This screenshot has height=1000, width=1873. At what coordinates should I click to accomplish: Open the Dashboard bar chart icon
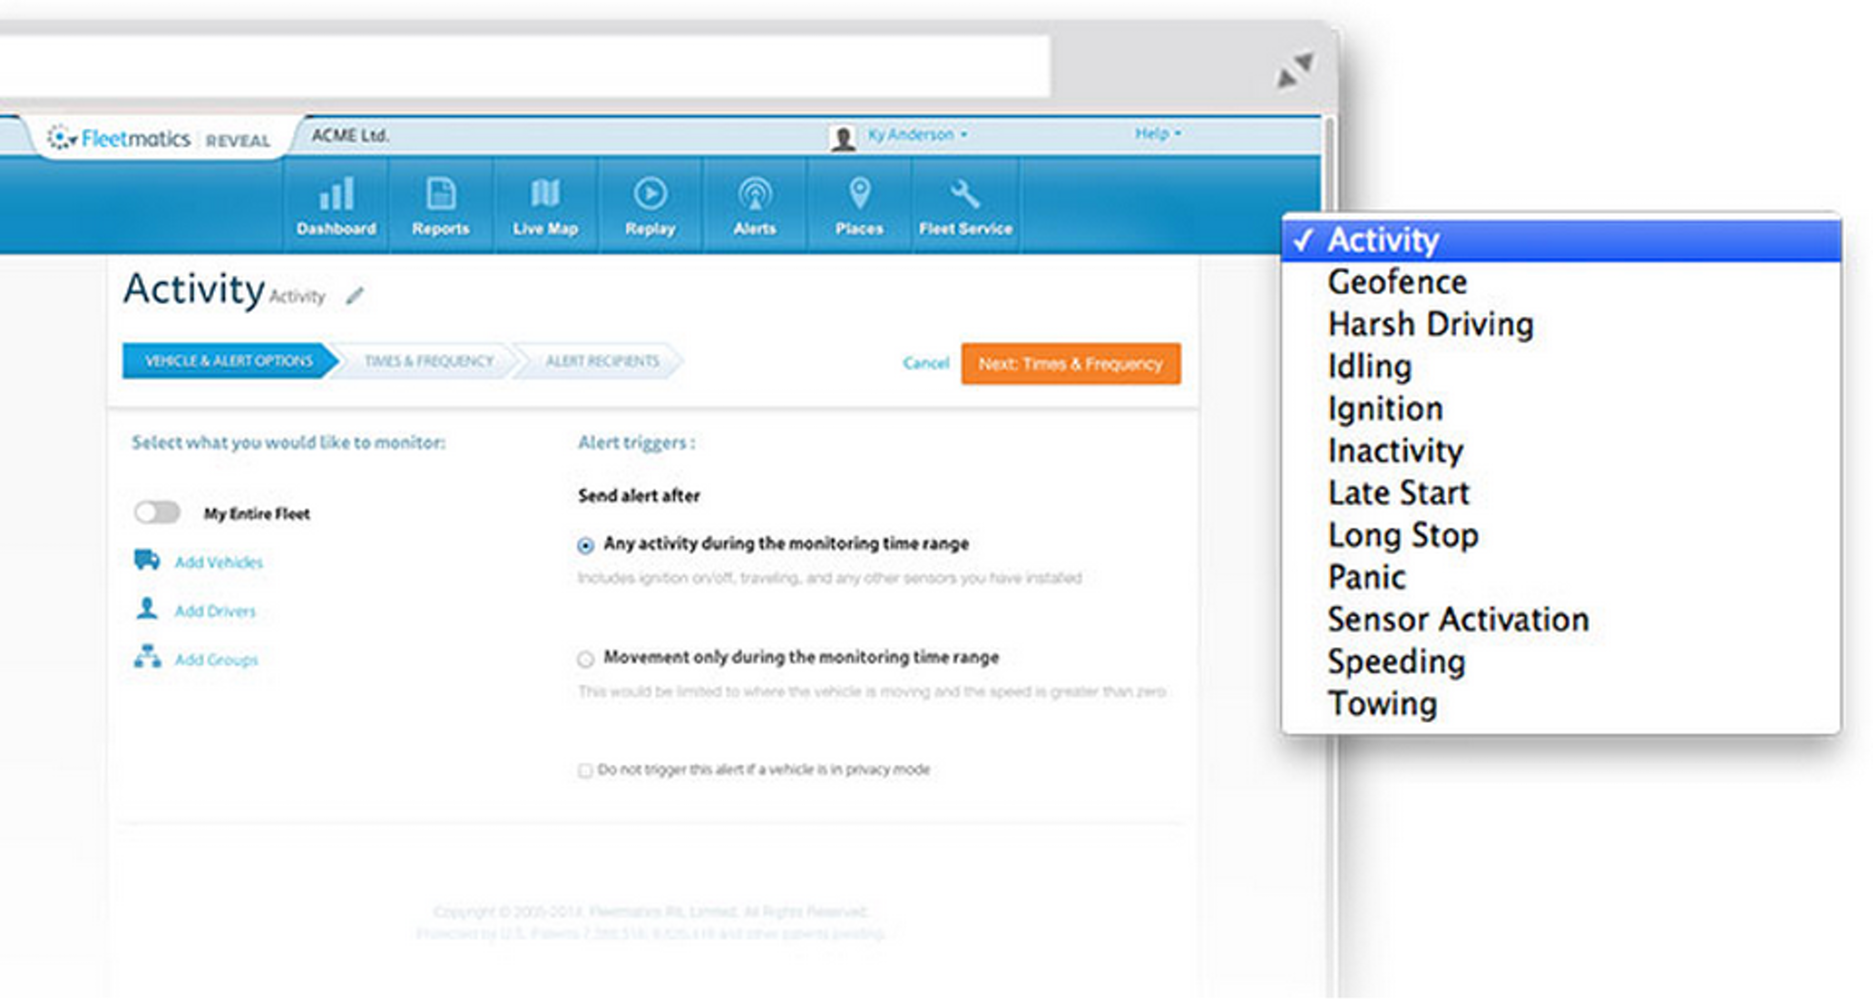[x=336, y=194]
